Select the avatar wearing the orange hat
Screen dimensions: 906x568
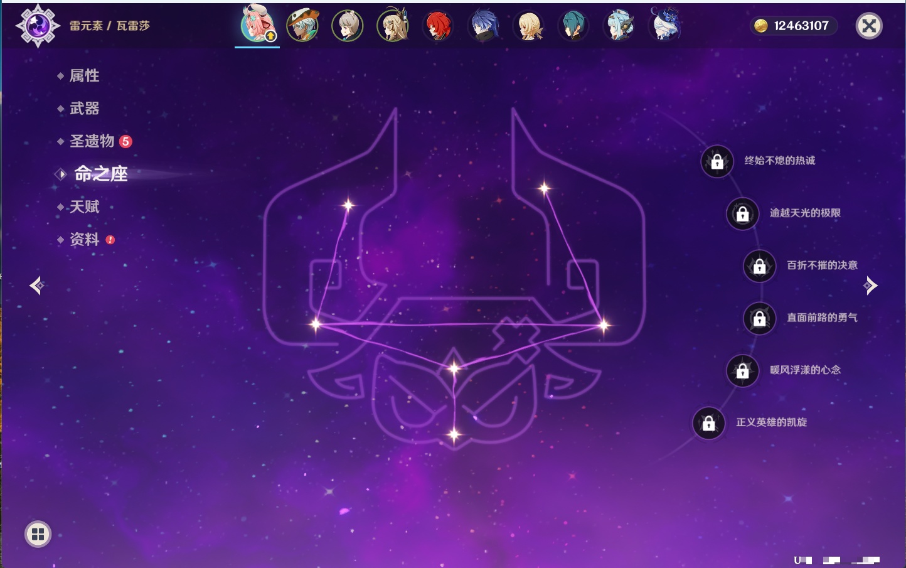302,25
